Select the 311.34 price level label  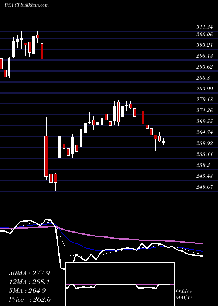(204, 27)
